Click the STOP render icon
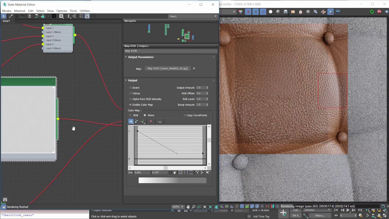The width and height of the screenshot is (389, 219). (x=379, y=12)
